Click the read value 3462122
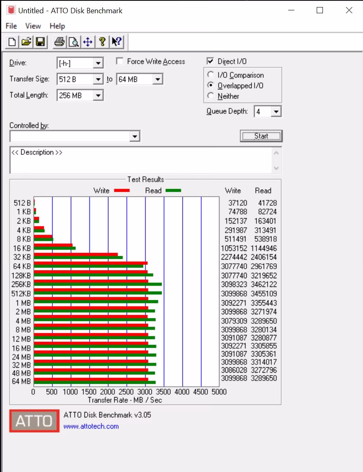This screenshot has height=472, width=363. (264, 284)
